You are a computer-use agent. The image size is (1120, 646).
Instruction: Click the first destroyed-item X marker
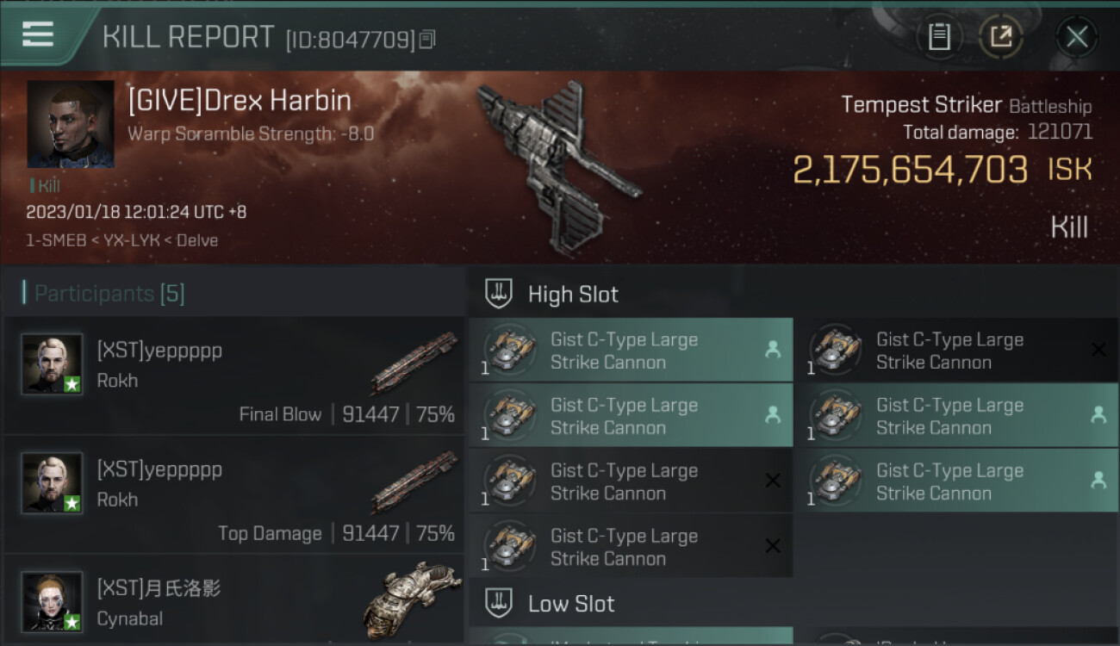coord(1098,350)
